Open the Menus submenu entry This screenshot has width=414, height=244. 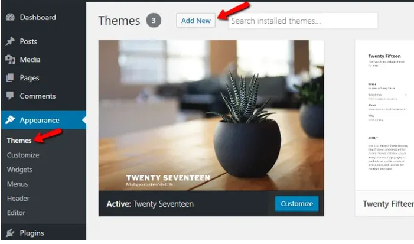[18, 184]
